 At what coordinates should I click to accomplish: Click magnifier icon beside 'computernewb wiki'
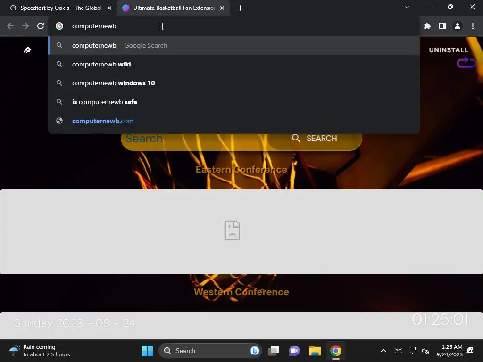59,64
